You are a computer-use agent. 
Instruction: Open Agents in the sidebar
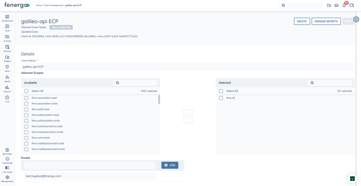coord(7,77)
